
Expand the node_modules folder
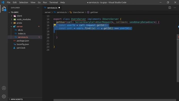pyautogui.click(x=11, y=19)
